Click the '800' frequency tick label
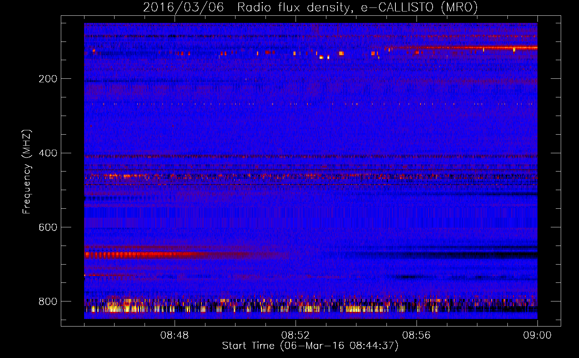This screenshot has height=358, width=579. coord(48,301)
